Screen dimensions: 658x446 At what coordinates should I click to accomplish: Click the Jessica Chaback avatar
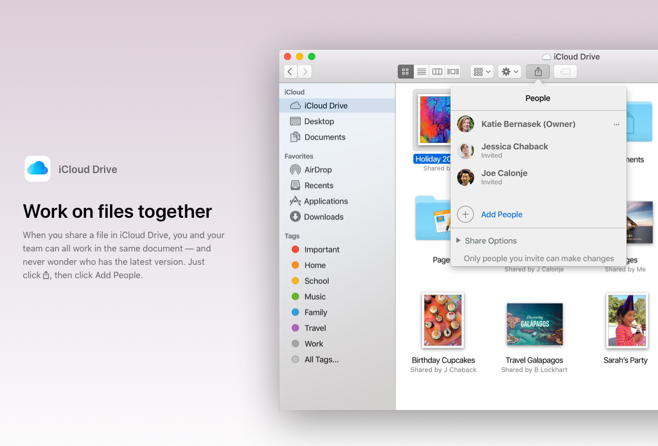tap(466, 151)
